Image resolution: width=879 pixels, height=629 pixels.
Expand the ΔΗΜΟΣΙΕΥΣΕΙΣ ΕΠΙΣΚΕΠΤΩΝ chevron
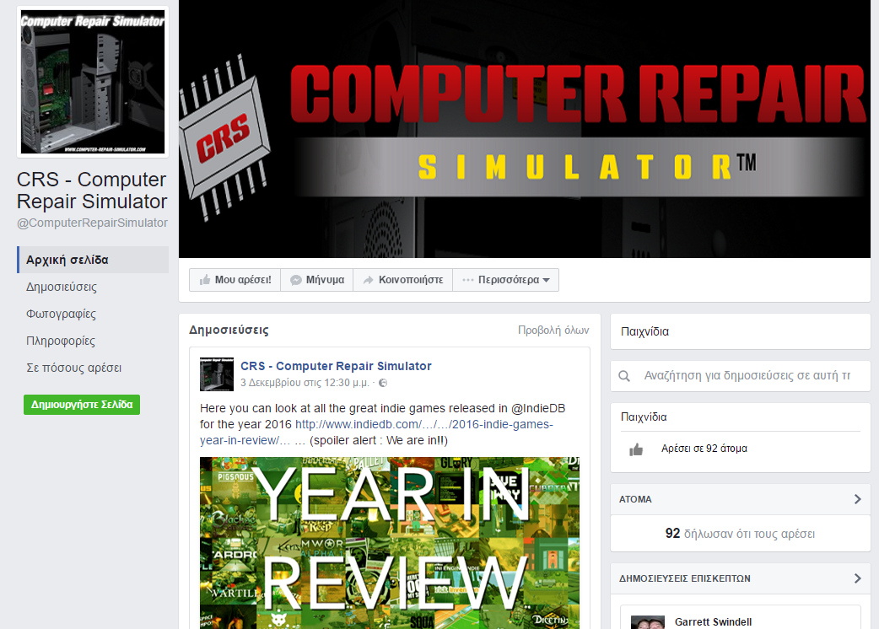click(857, 578)
